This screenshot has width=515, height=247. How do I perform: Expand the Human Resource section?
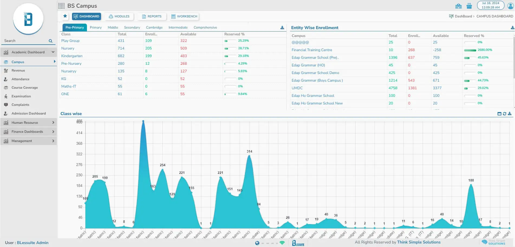coord(53,123)
